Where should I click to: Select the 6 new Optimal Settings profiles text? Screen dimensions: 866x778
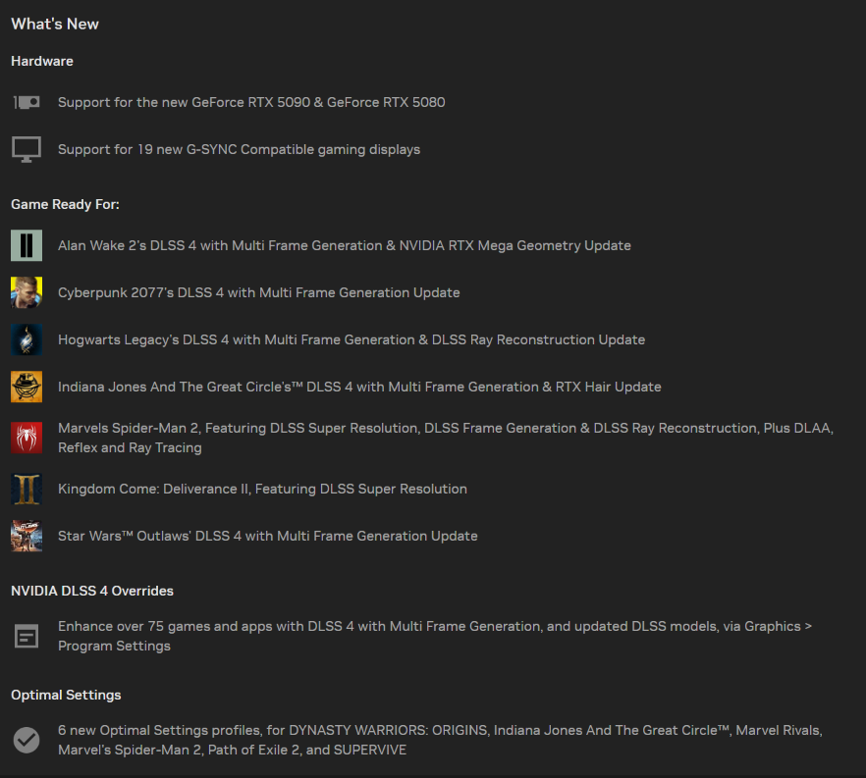(x=440, y=740)
